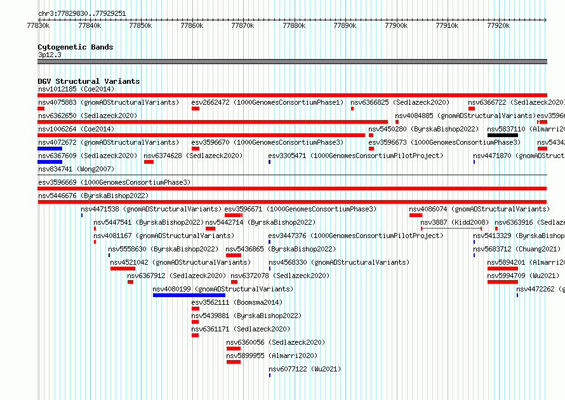This screenshot has width=565, height=400.
Task: Open esv2662472 1000GenomesConsortiumPhase1 variant
Action: coord(267,102)
